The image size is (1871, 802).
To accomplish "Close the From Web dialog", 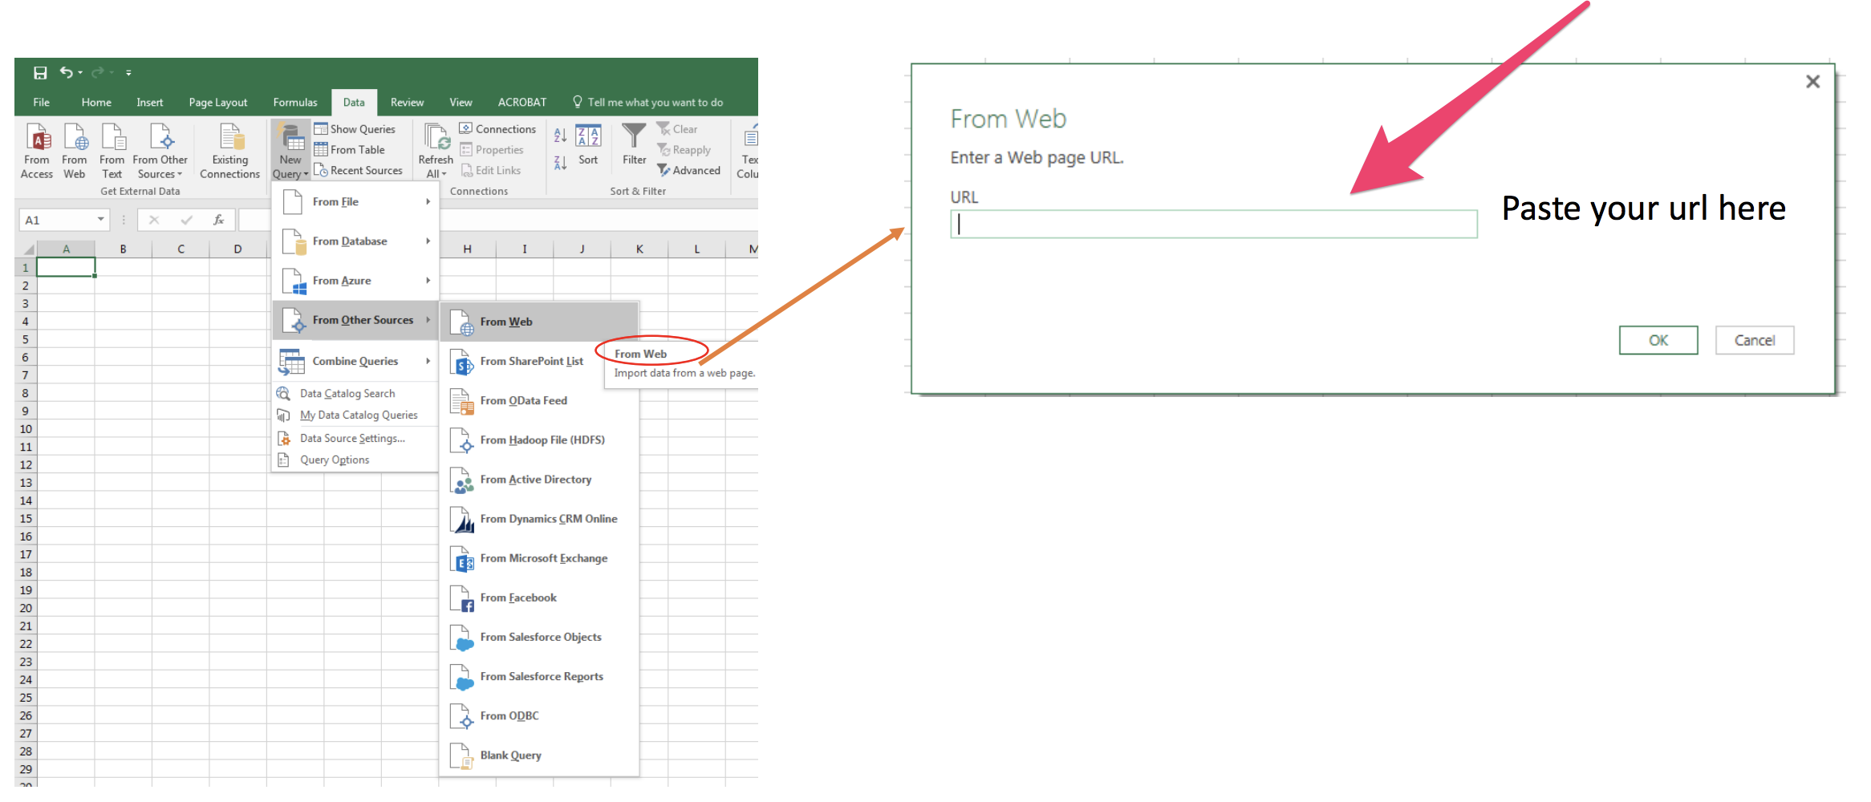I will point(1812,82).
